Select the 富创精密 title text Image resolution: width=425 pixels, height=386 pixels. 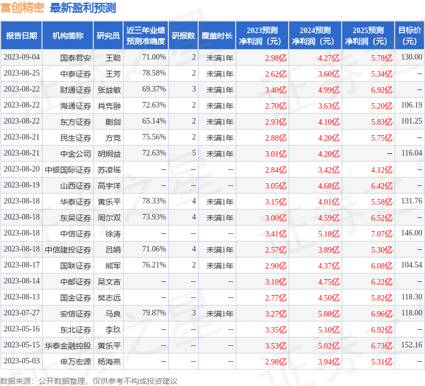[22, 8]
